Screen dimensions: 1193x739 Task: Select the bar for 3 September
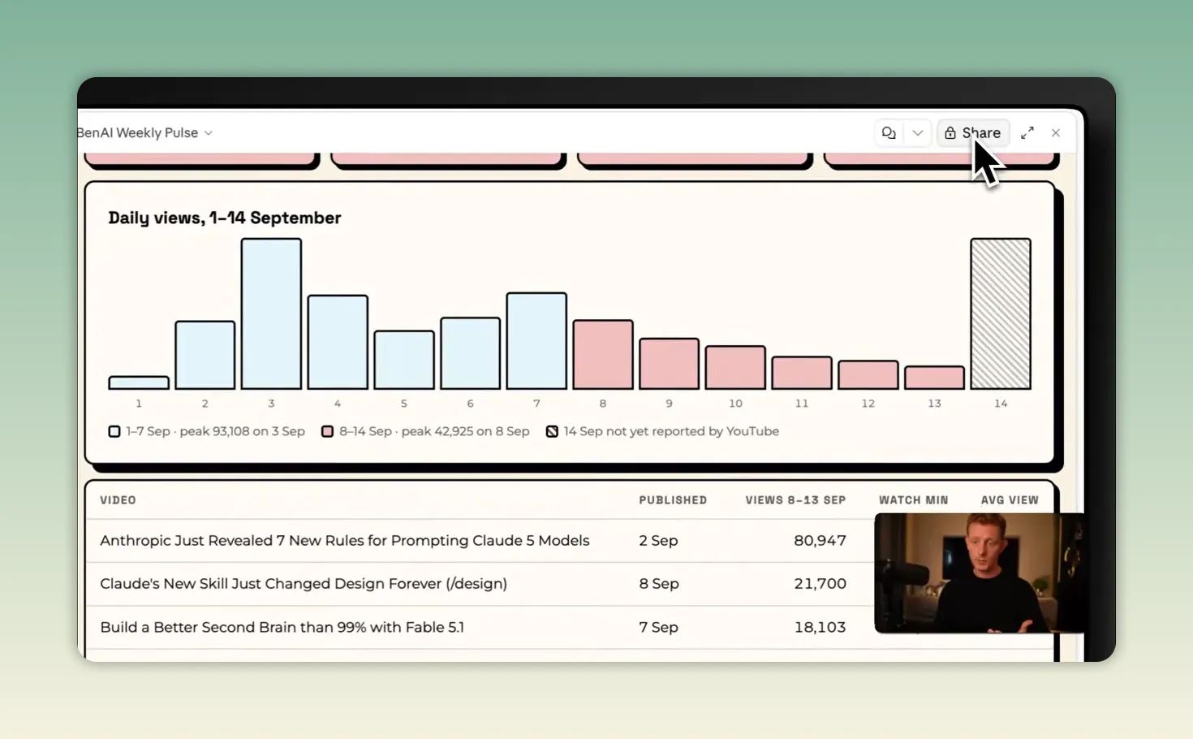pyautogui.click(x=271, y=313)
